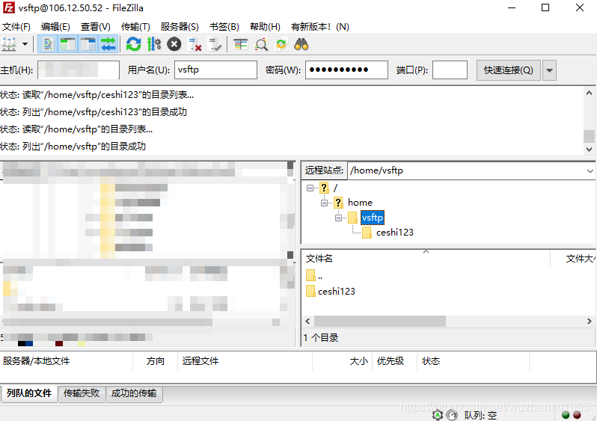597x421 pixels.
Task: Open the 有新版本! (N) menu
Action: 320,27
